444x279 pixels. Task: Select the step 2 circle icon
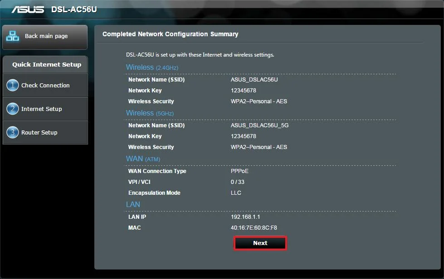(x=12, y=109)
